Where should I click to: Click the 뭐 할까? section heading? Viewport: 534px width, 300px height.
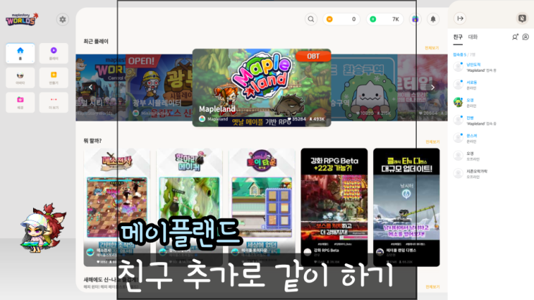tap(93, 141)
